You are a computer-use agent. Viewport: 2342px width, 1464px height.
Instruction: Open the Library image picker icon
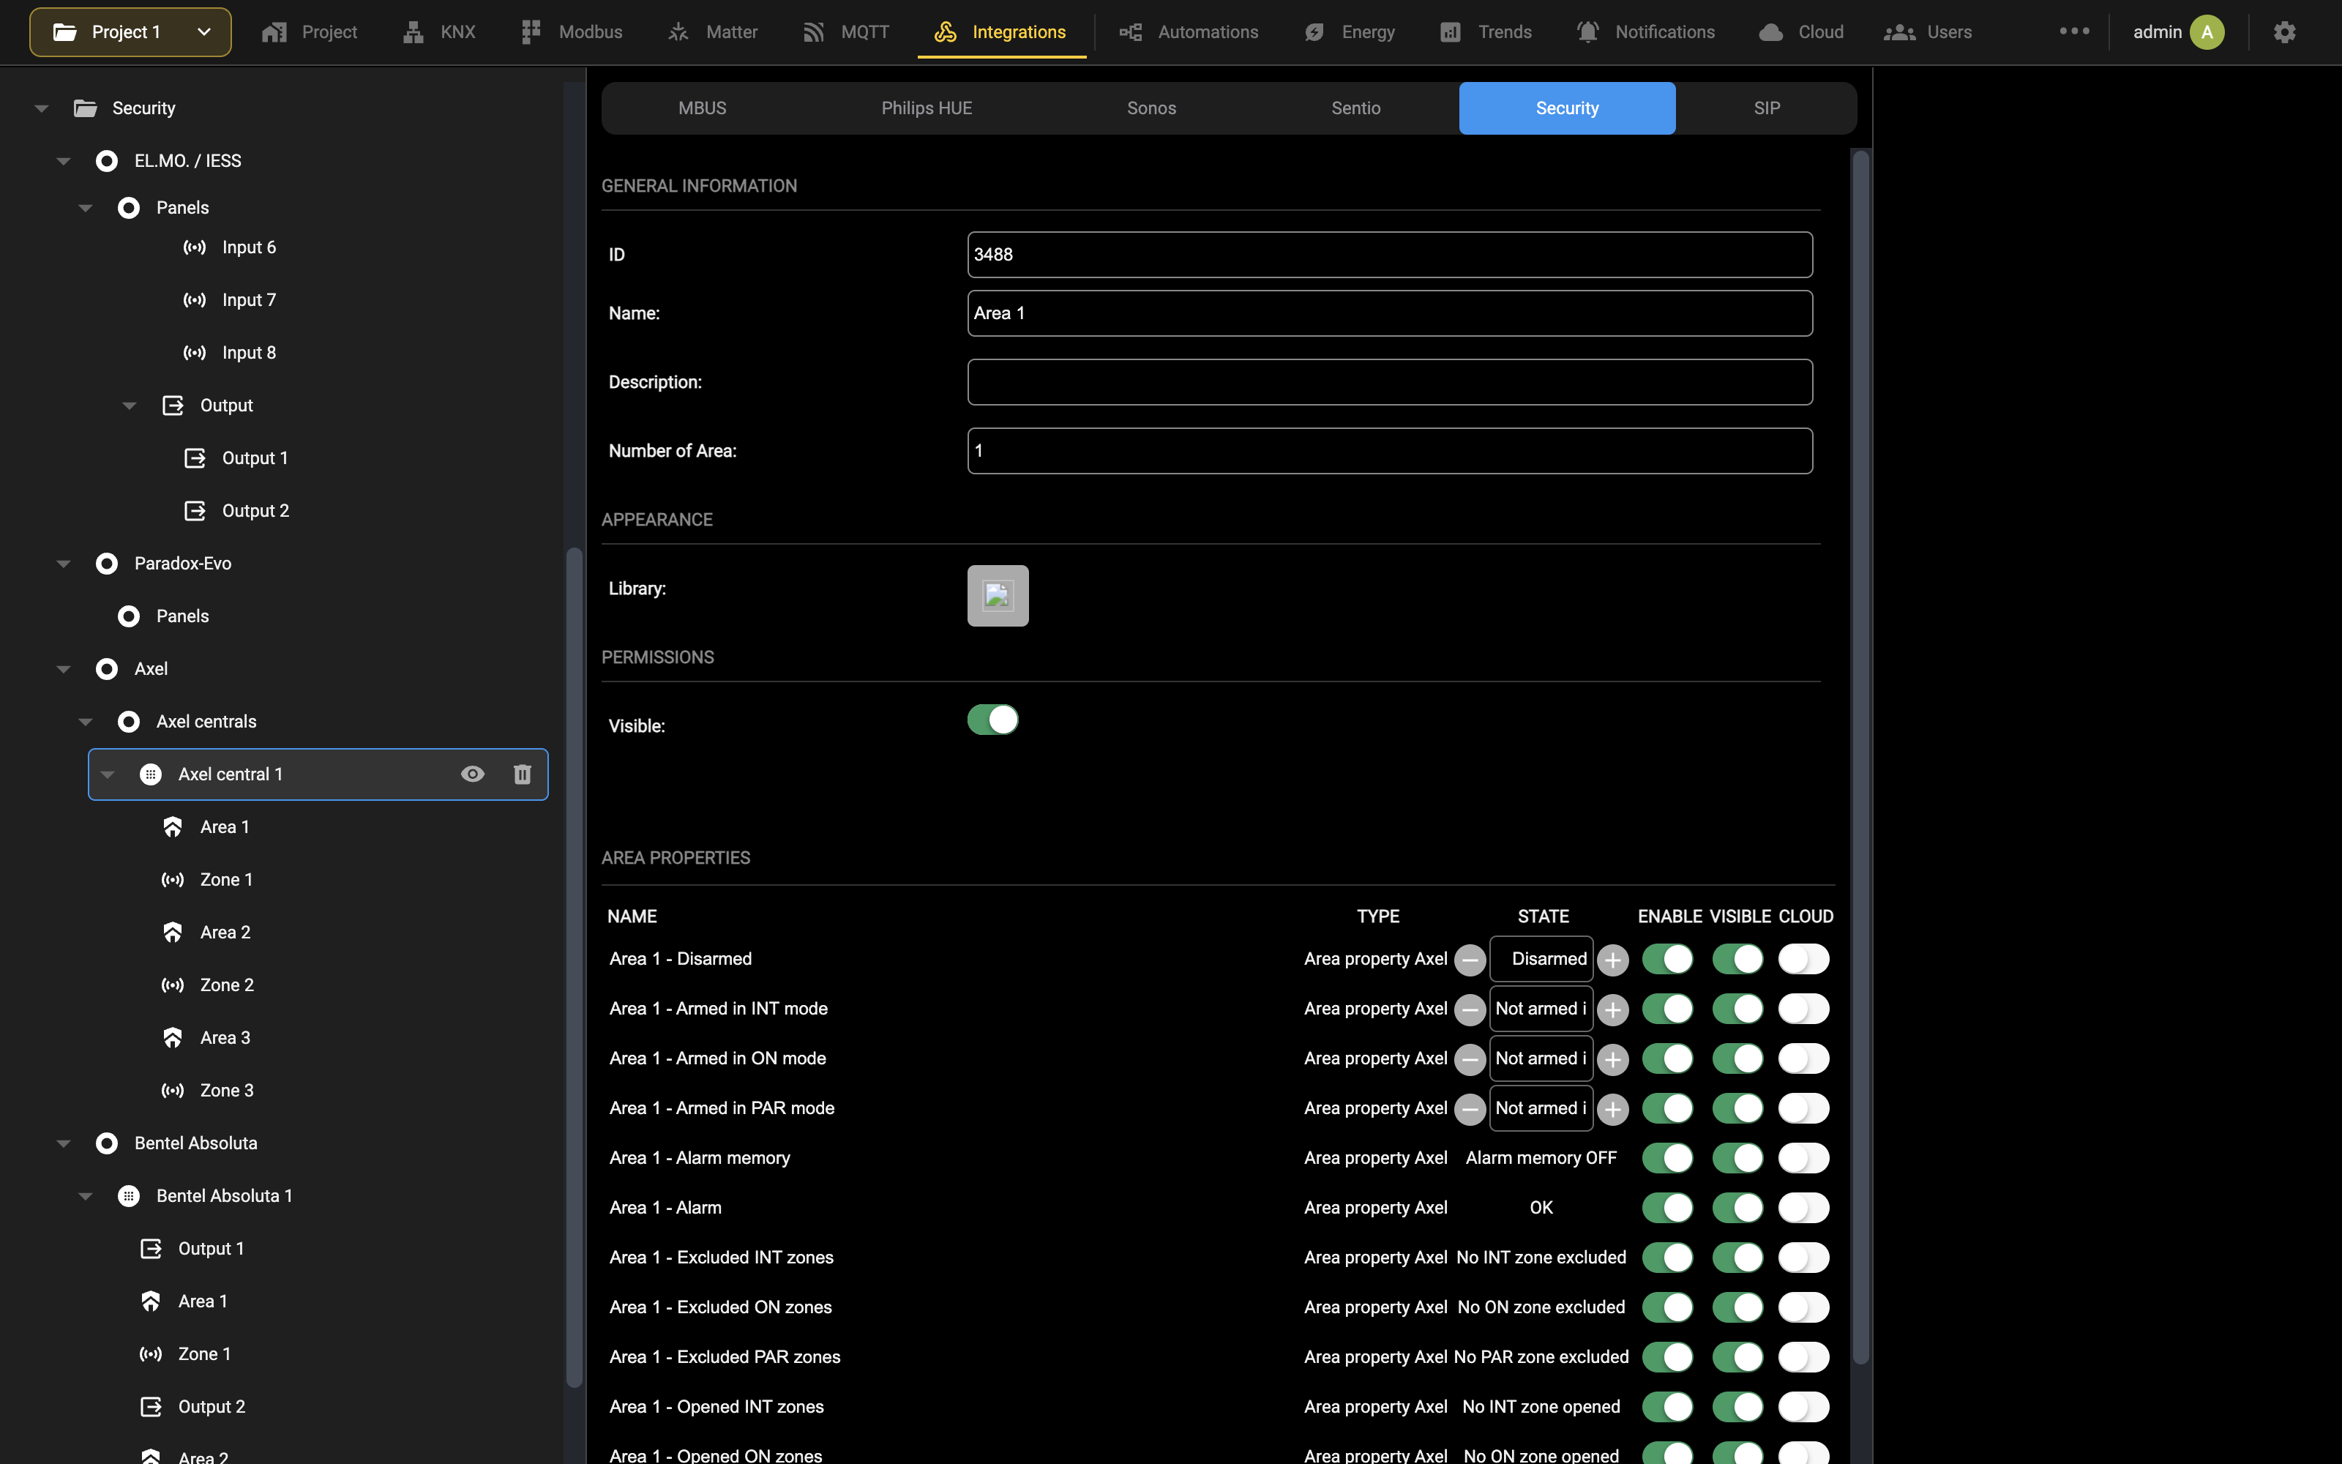(998, 595)
